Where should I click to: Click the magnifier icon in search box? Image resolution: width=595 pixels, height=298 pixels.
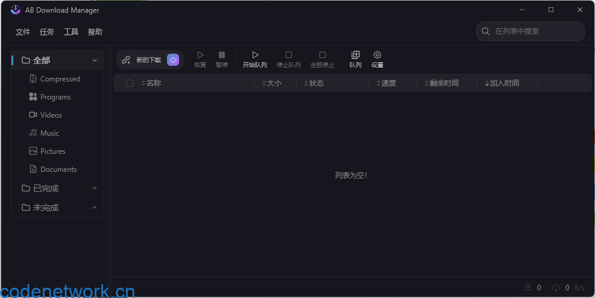click(x=486, y=31)
